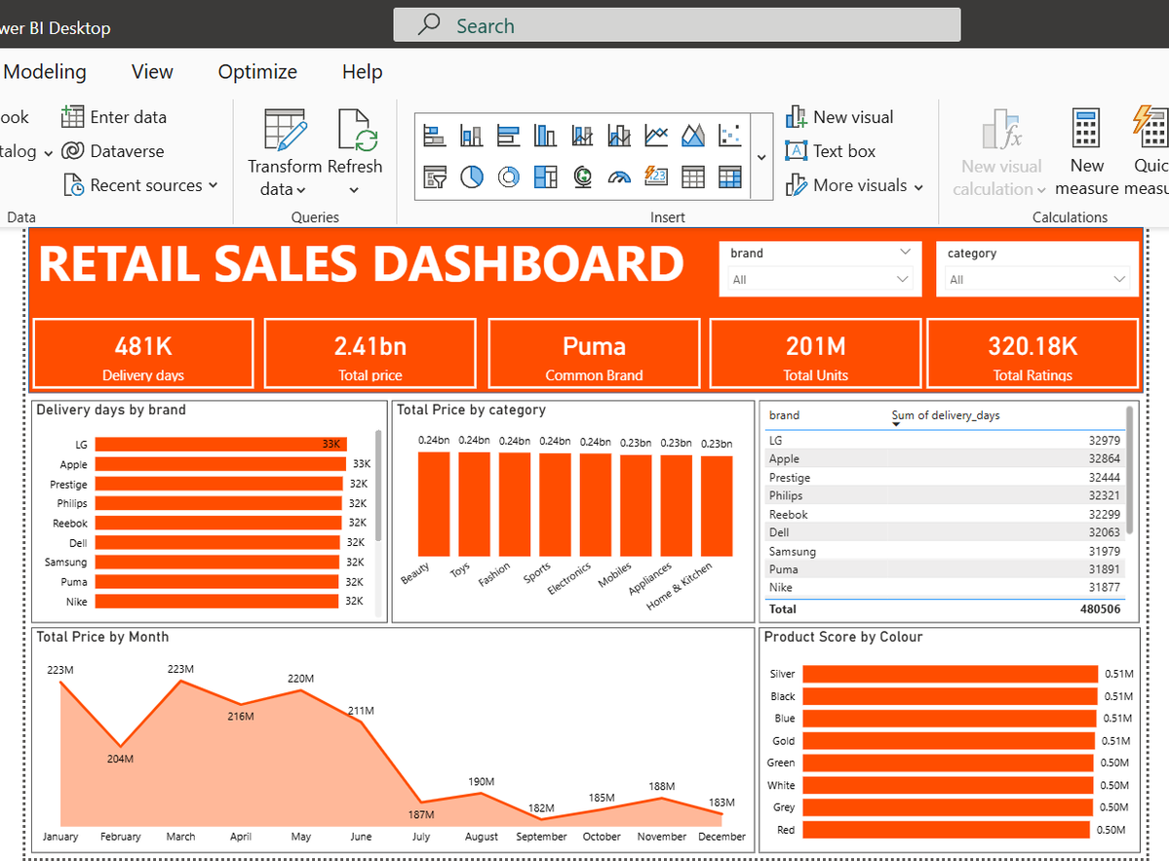Insert a pie chart visual
Viewport: 1169px width, 861px height.
471,176
